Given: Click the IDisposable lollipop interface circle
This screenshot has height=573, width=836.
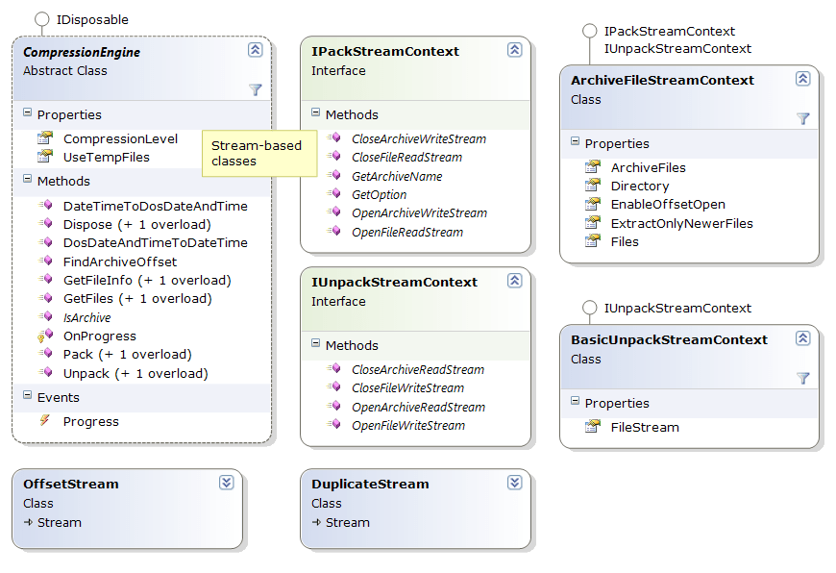Looking at the screenshot, I should click(41, 17).
